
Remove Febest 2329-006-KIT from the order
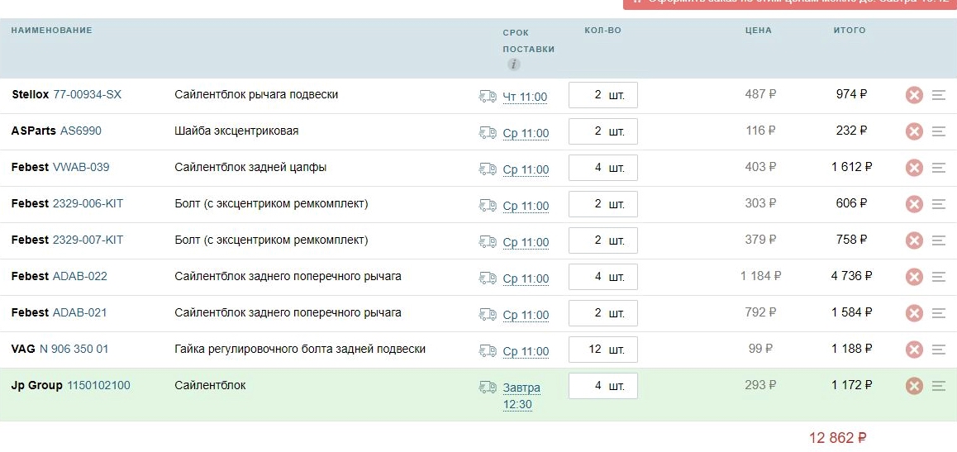pyautogui.click(x=913, y=204)
